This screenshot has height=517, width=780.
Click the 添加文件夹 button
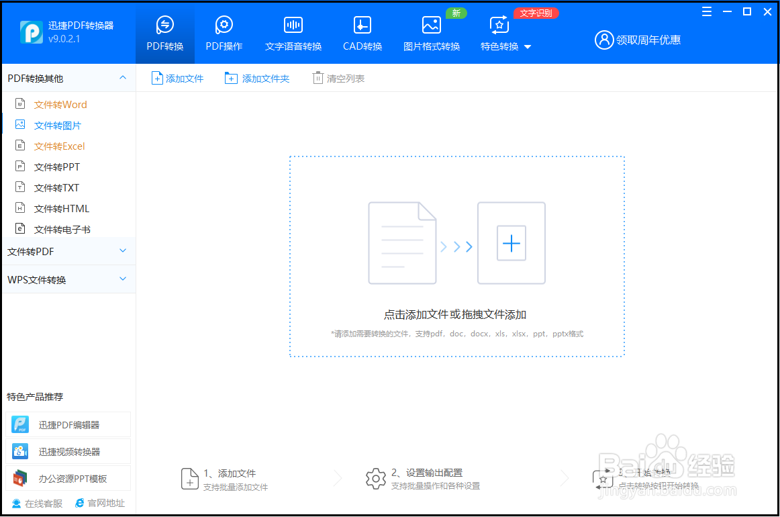[256, 78]
